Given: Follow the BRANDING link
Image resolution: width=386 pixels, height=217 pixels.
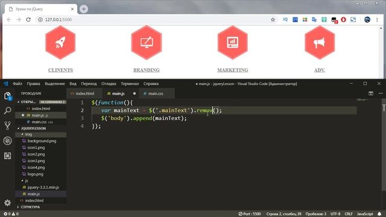Looking at the screenshot, I should click(x=147, y=70).
